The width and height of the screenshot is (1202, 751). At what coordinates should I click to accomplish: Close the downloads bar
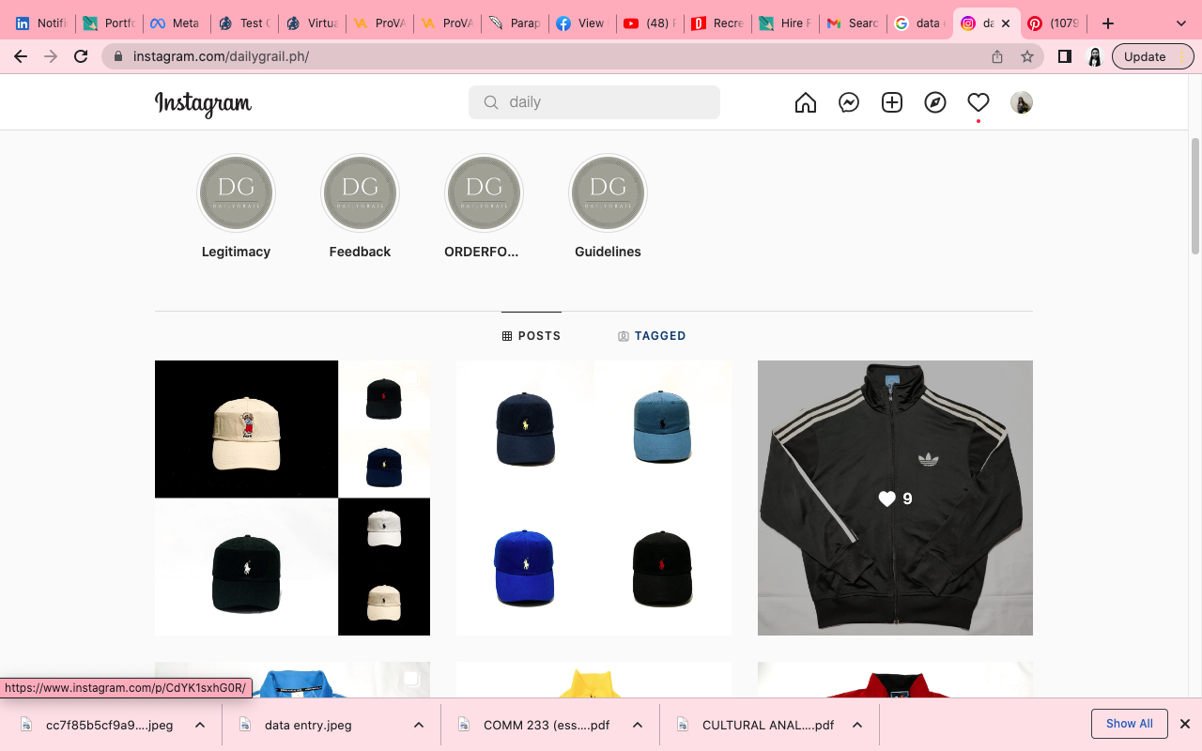pos(1185,724)
